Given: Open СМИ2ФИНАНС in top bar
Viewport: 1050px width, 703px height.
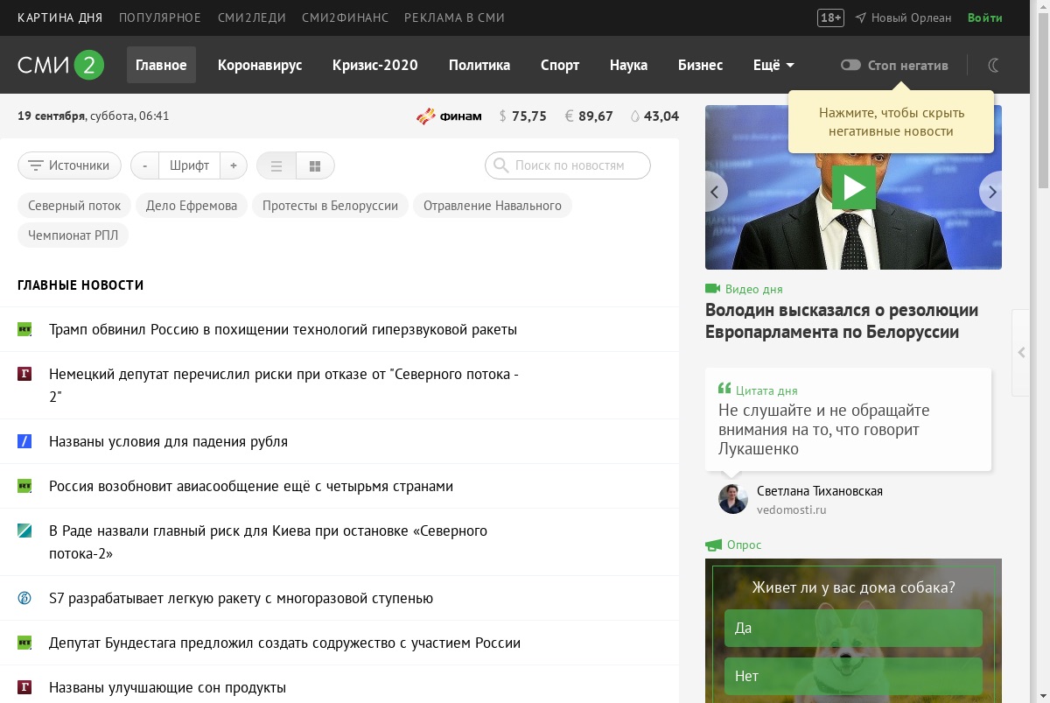Looking at the screenshot, I should pos(345,18).
